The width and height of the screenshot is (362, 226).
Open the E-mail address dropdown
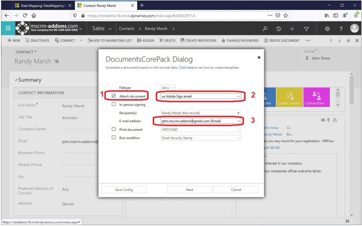(200, 121)
